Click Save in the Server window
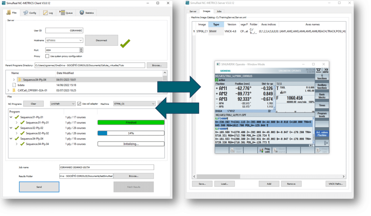This screenshot has width=371, height=216. click(202, 184)
